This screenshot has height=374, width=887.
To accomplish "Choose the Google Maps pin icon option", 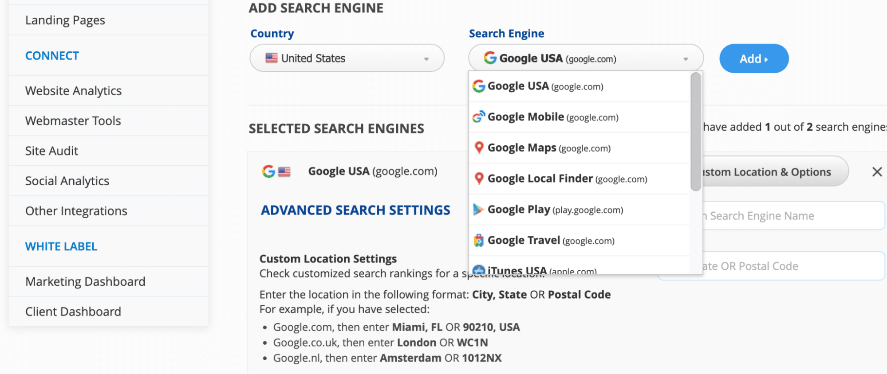I will [x=479, y=148].
